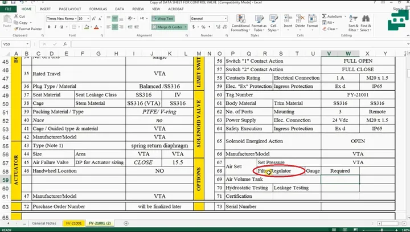Click column header V
Screen dimensions: 410x232
click(329, 54)
